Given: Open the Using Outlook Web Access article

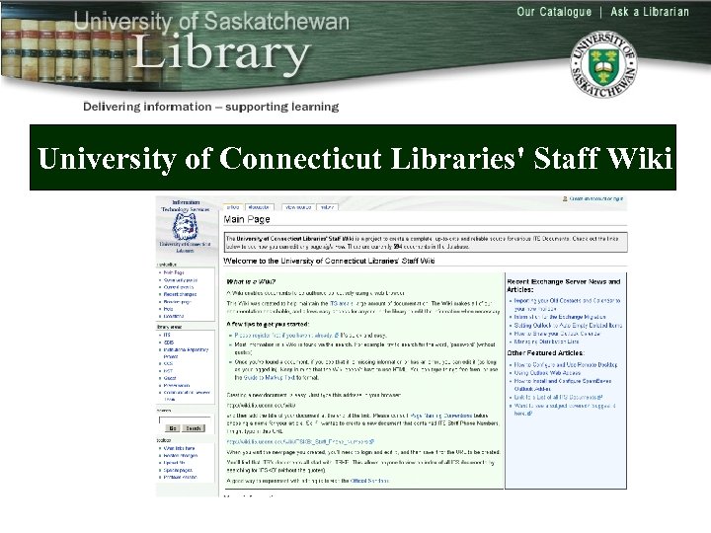Looking at the screenshot, I should tap(547, 373).
